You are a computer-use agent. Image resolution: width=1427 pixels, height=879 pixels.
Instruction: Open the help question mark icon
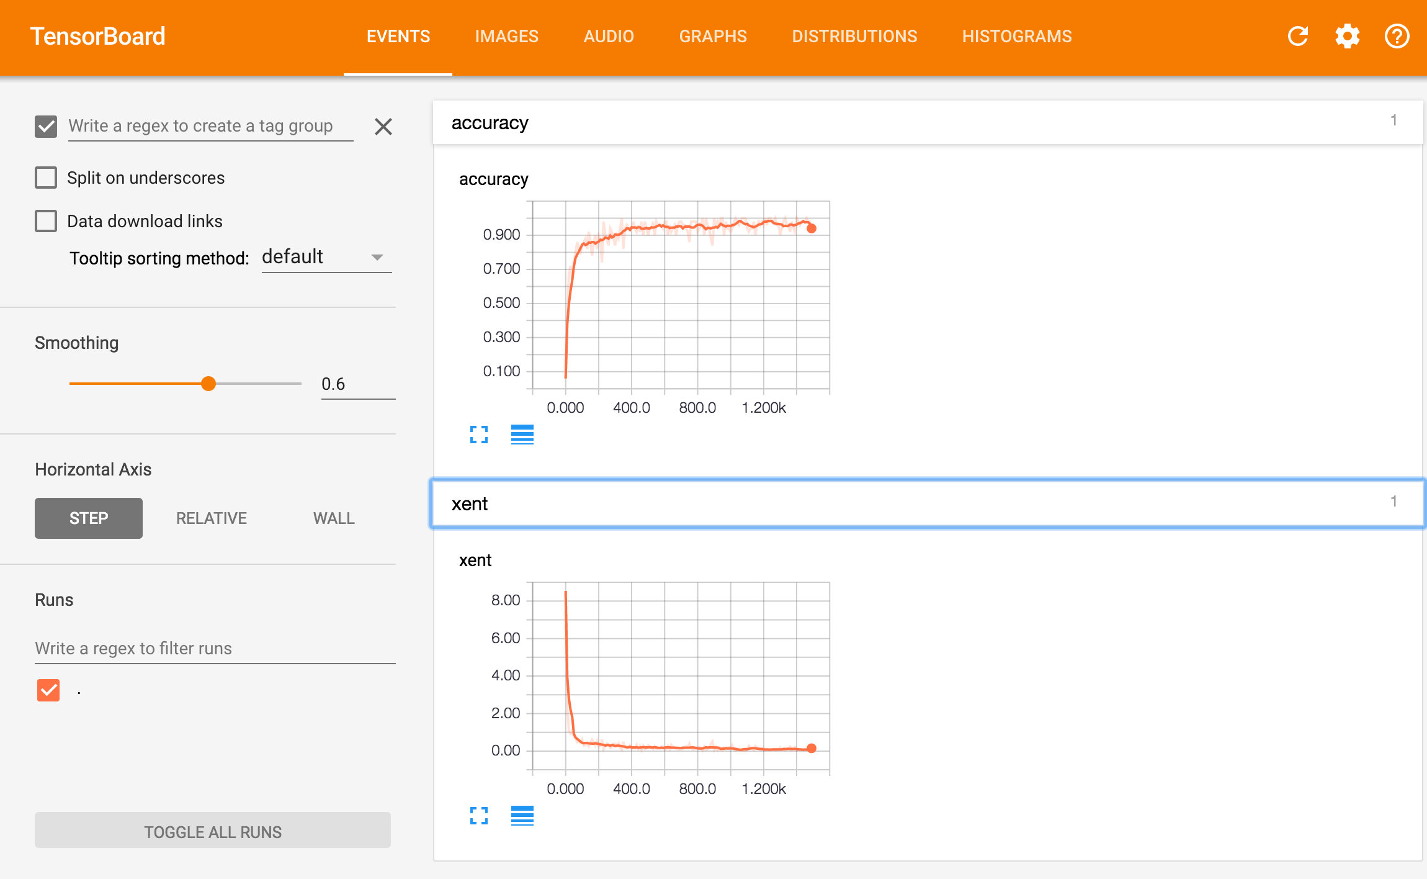1397,36
